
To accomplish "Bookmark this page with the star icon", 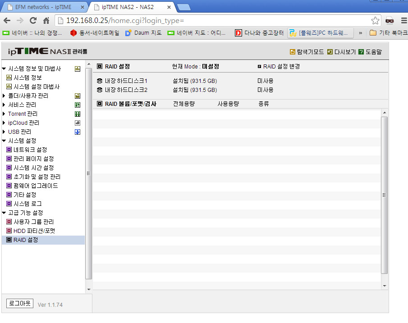I will pyautogui.click(x=375, y=21).
